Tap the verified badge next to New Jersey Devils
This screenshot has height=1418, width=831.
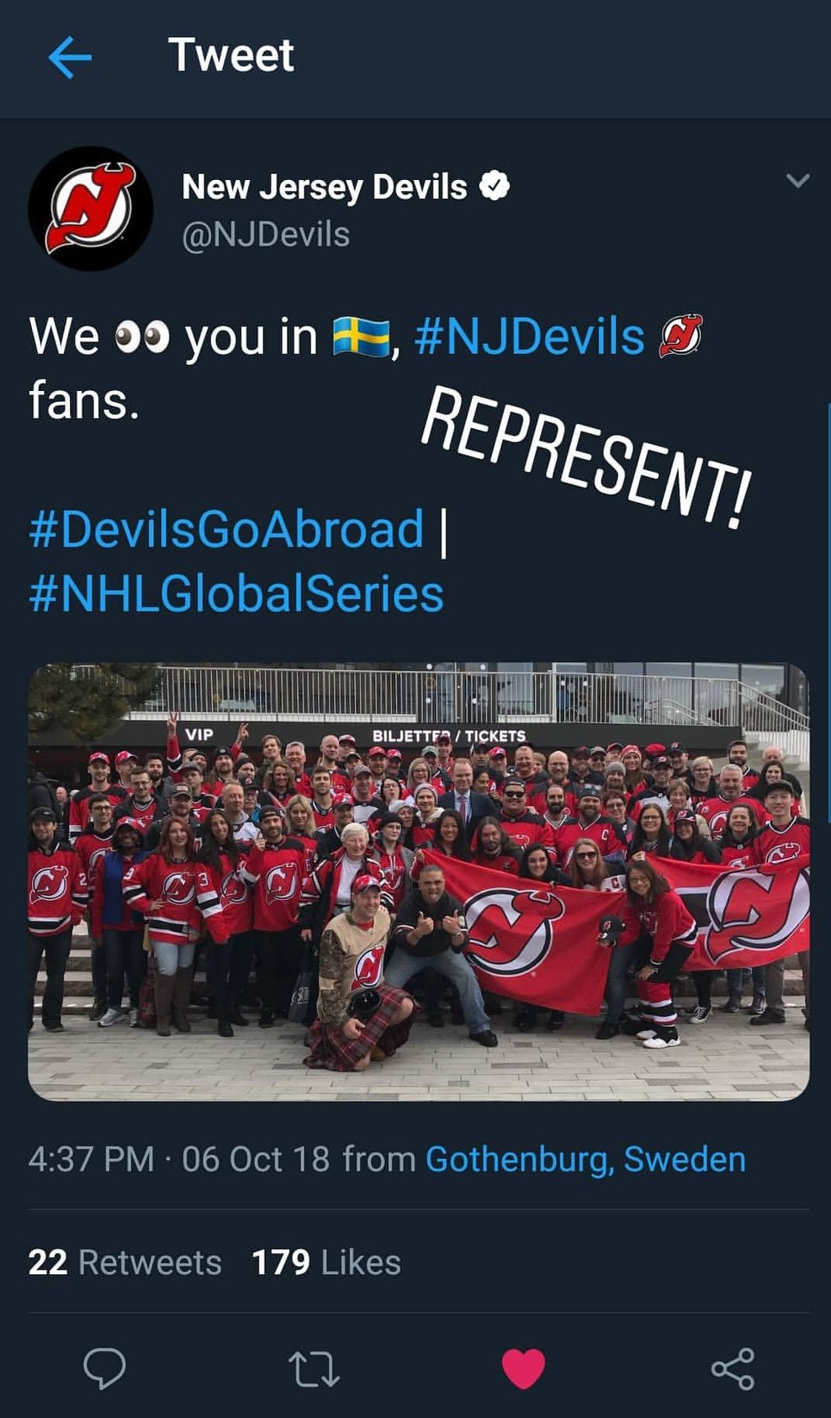tap(495, 186)
